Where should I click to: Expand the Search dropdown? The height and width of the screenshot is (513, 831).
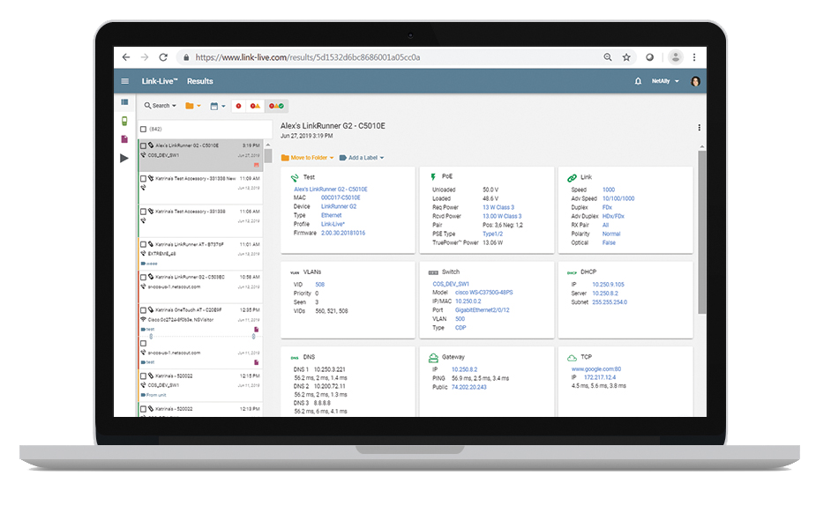161,106
